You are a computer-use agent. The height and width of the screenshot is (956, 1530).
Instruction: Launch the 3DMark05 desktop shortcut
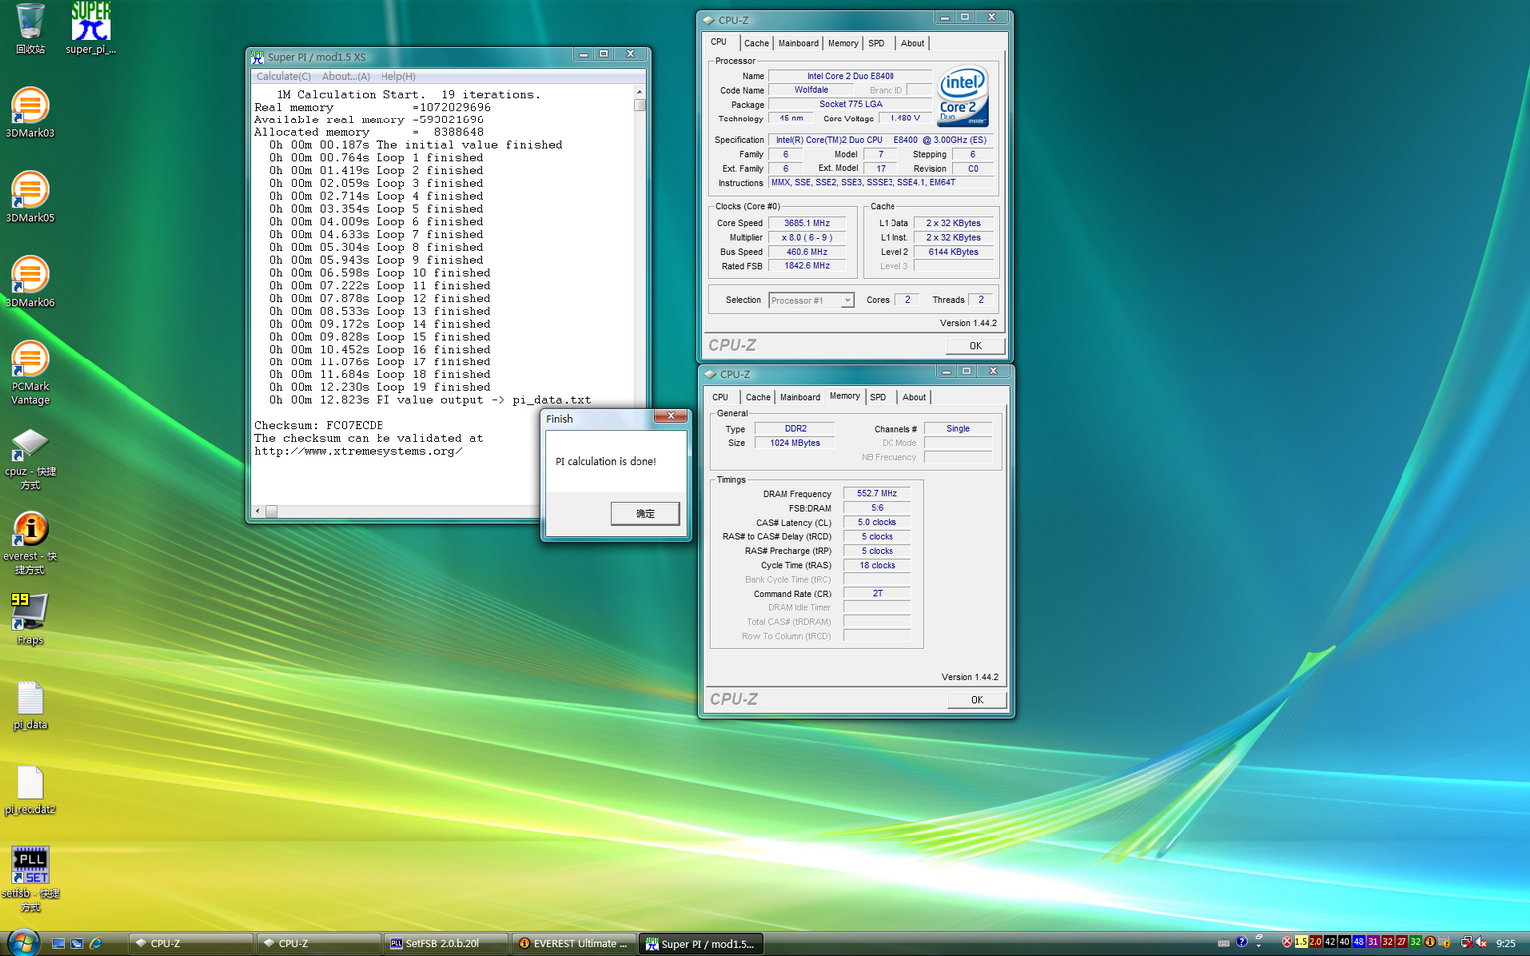coord(30,197)
